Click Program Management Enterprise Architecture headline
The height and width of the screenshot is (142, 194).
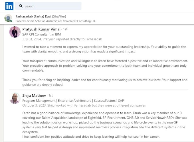[x=73, y=101]
